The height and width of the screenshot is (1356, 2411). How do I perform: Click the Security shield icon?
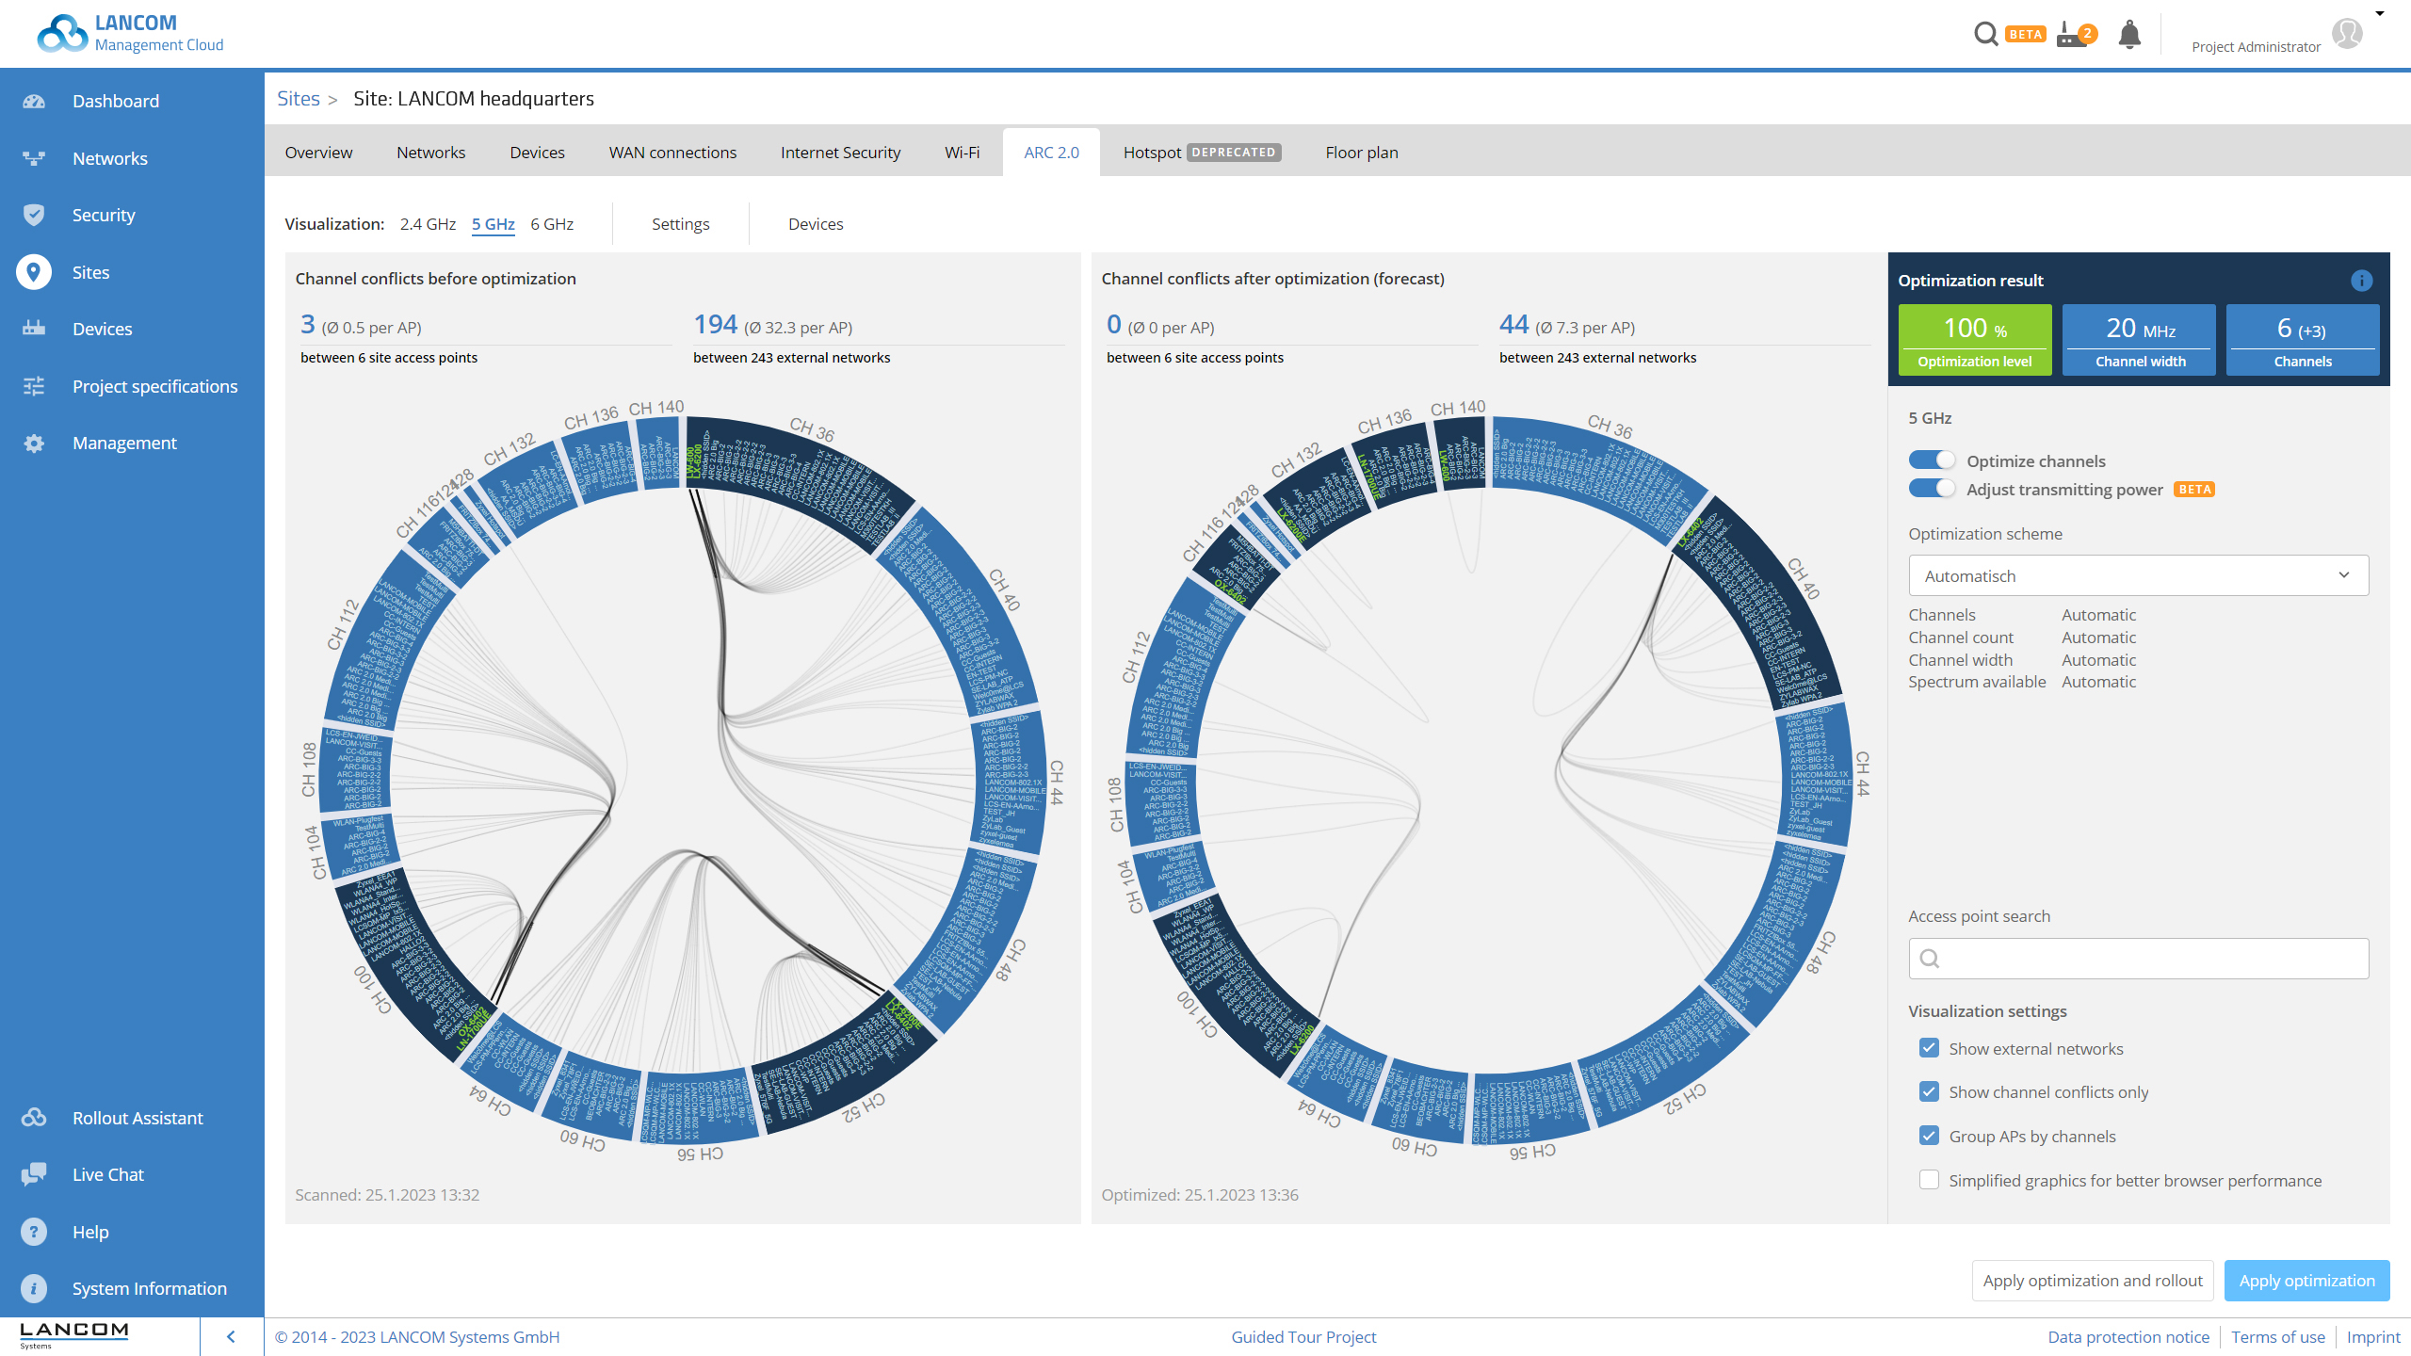(x=34, y=215)
